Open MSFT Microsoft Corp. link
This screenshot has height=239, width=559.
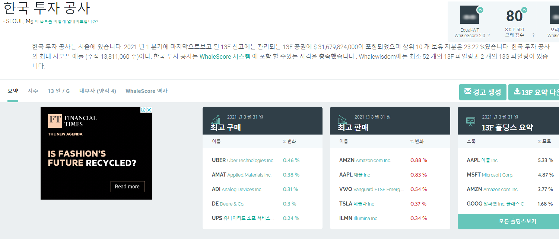coord(490,175)
